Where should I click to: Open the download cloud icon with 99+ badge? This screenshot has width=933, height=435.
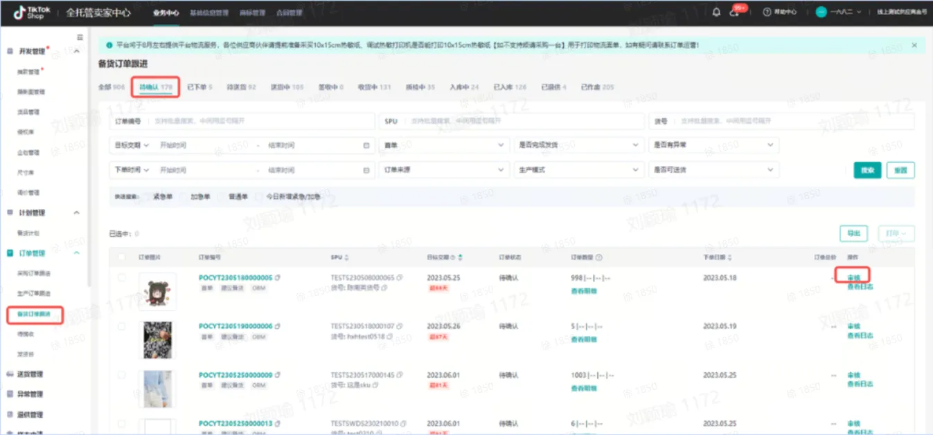[734, 12]
